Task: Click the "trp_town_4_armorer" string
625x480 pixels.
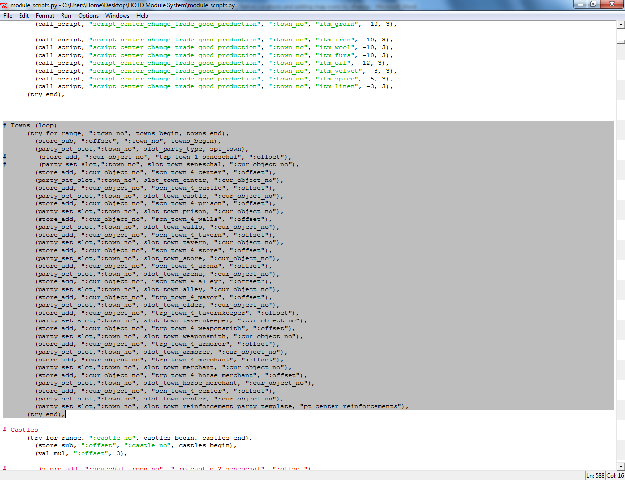Action: tap(190, 344)
